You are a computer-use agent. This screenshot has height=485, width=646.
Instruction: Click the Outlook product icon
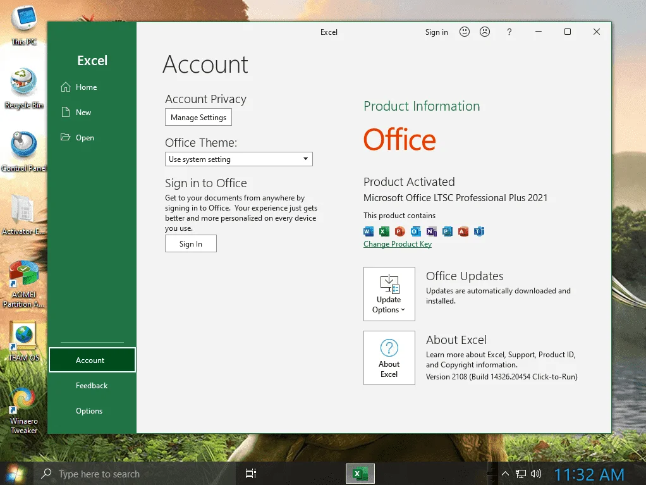click(x=416, y=231)
